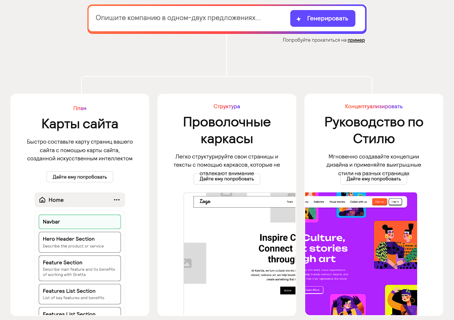Image resolution: width=454 pixels, height=320 pixels.
Task: Click try button under Руководство по Стилю
Action: click(374, 179)
